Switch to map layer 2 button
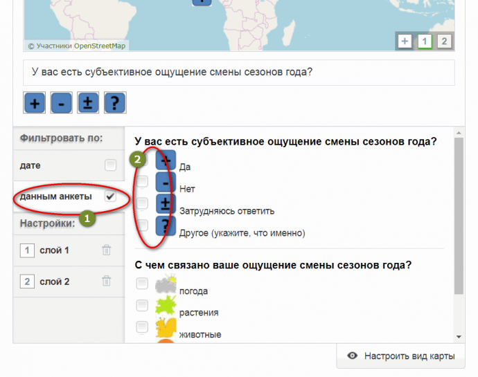This screenshot has height=377, width=478. (x=444, y=42)
